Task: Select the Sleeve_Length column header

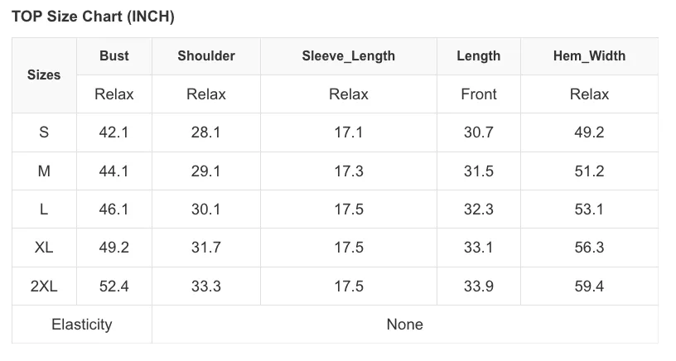Action: pos(348,56)
